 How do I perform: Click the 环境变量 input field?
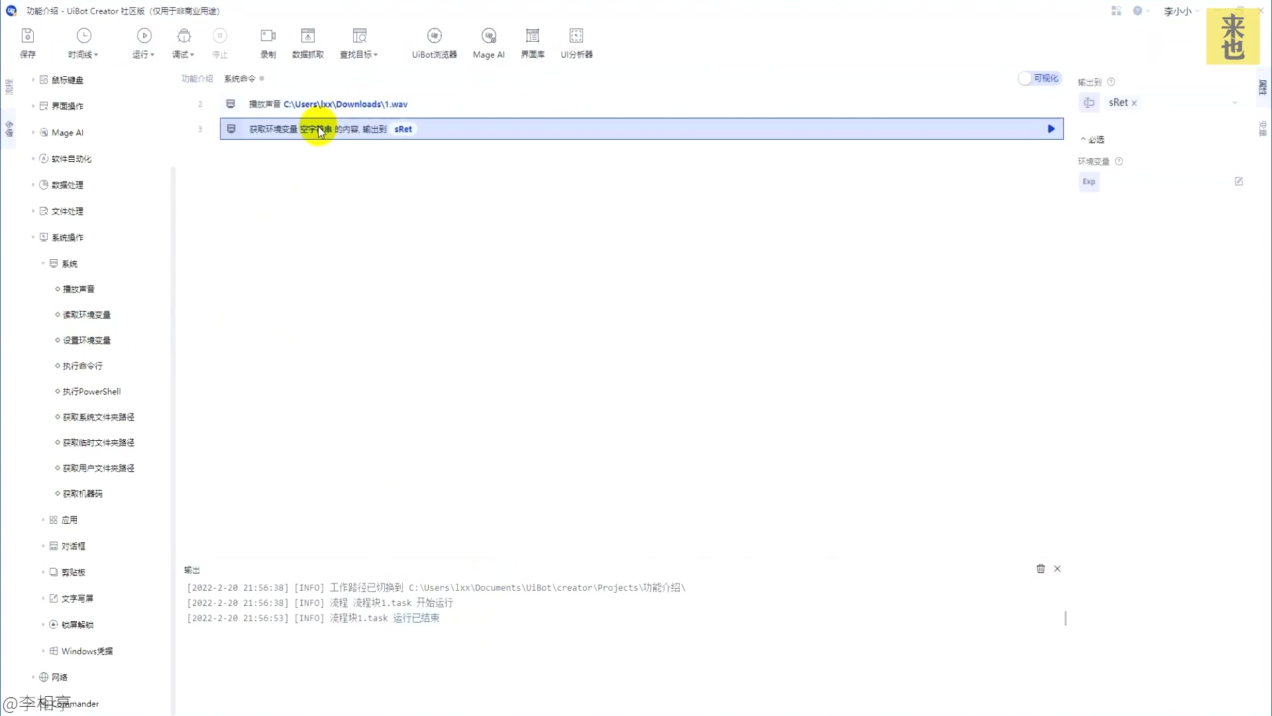coord(1166,182)
